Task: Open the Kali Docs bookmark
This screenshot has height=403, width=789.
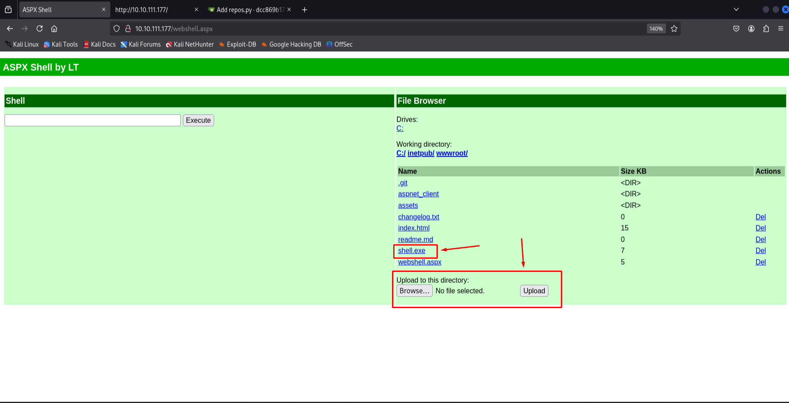Action: point(100,44)
